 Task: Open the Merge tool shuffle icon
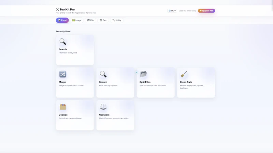63,74
